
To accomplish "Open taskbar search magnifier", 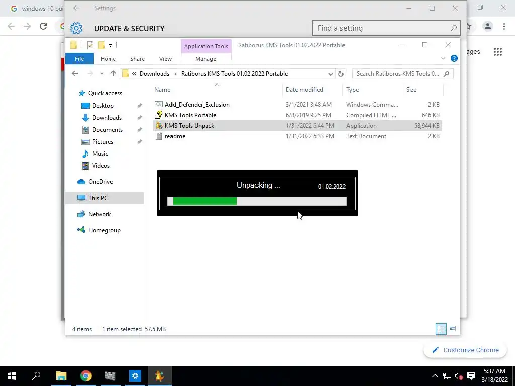I will point(36,376).
